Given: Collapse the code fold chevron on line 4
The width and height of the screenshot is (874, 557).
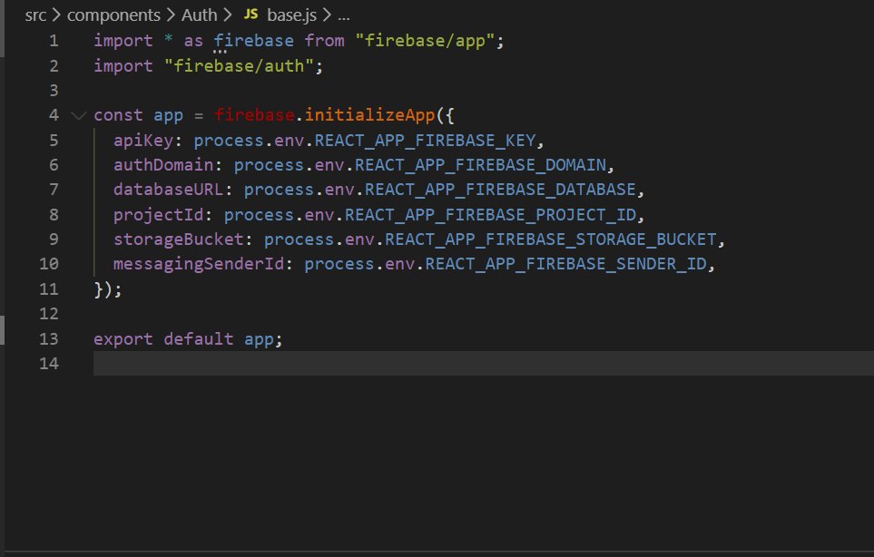Looking at the screenshot, I should tap(79, 115).
